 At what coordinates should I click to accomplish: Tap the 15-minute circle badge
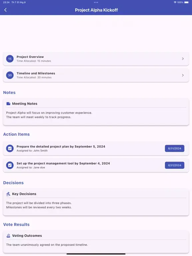tap(10, 59)
